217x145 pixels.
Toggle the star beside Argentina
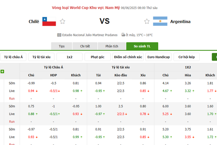[x=147, y=21]
